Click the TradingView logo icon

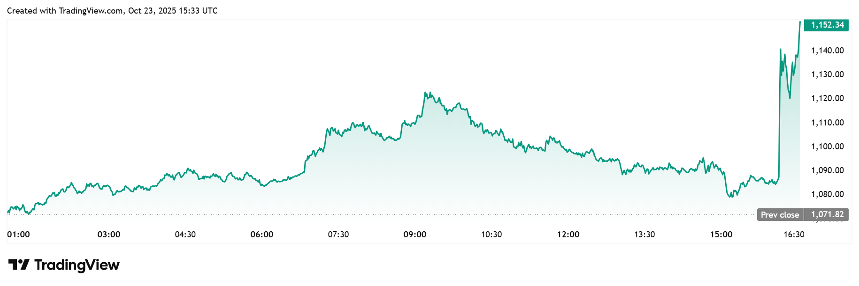[19, 265]
